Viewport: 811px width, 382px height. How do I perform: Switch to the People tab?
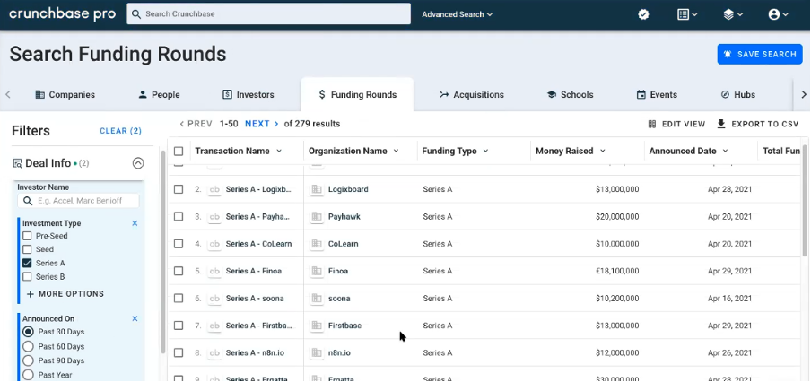coord(160,94)
